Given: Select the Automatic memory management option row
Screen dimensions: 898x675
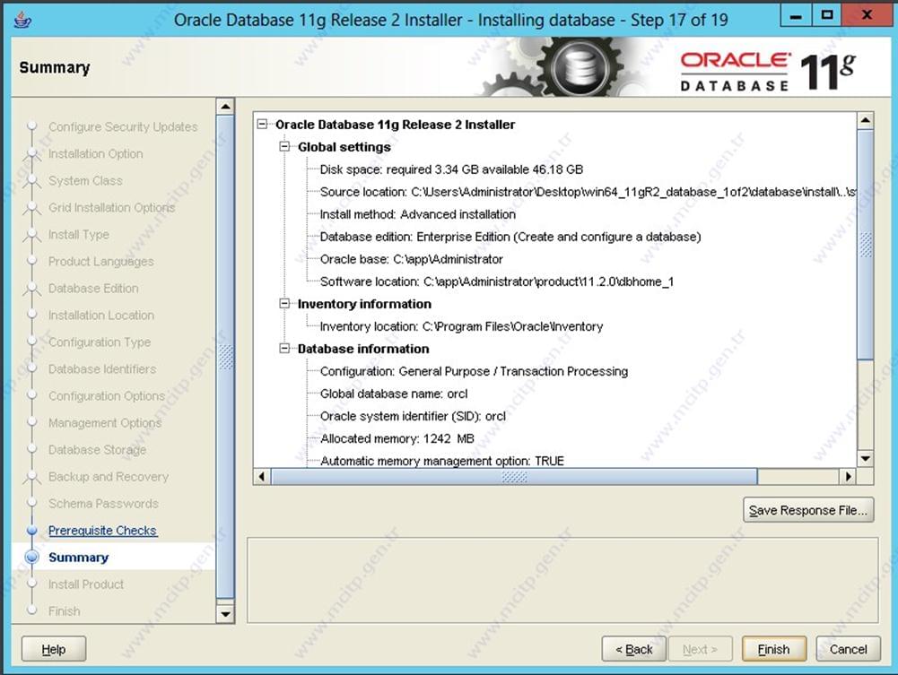Looking at the screenshot, I should coord(441,461).
